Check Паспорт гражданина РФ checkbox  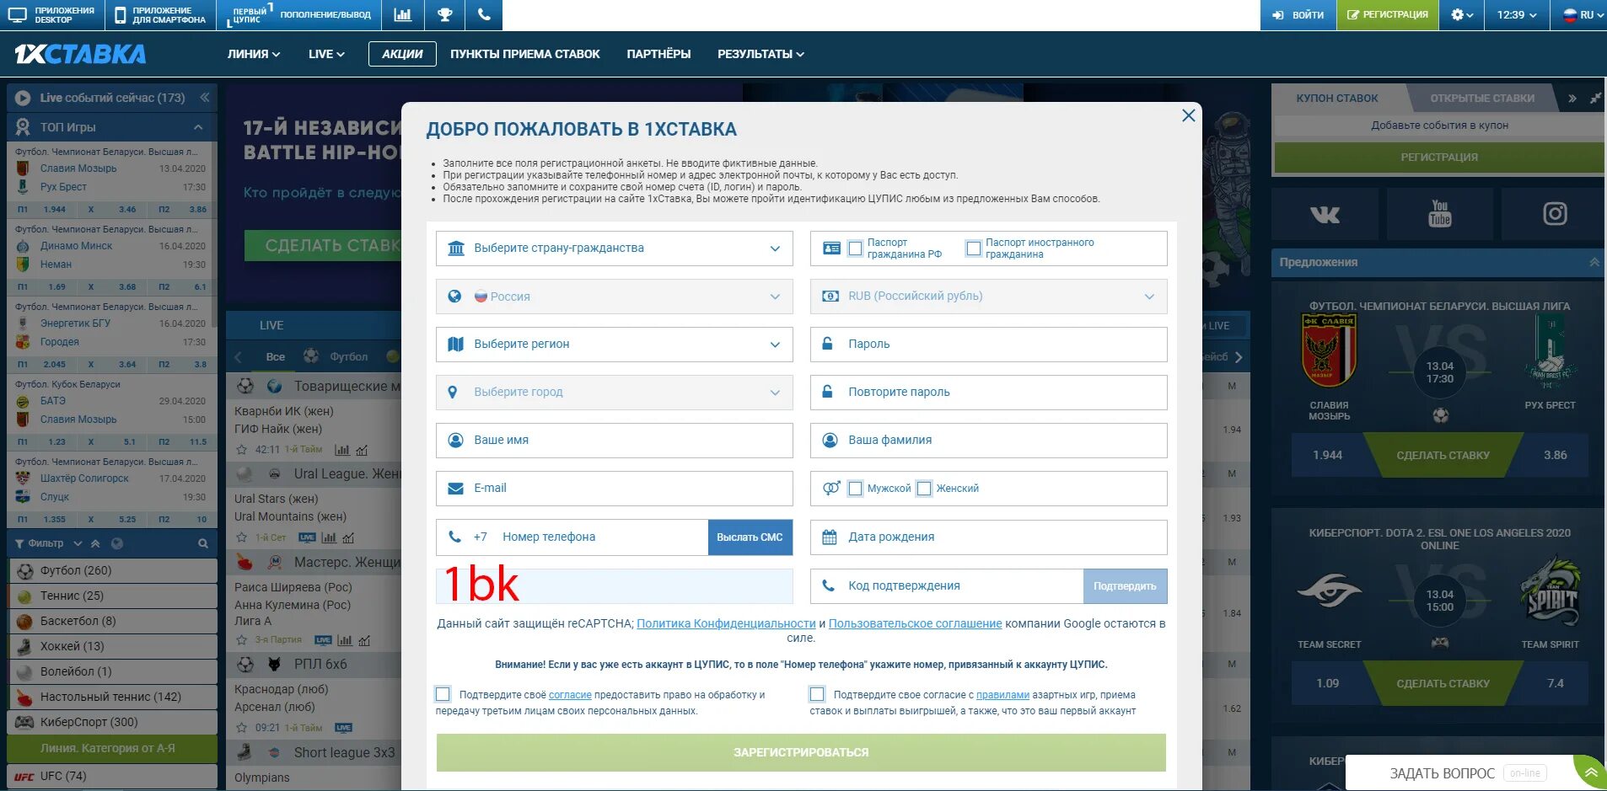coord(855,249)
